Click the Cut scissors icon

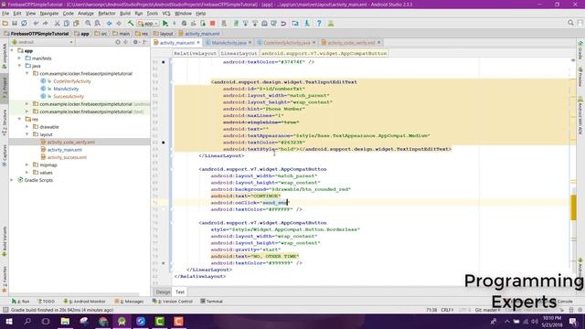coord(57,23)
